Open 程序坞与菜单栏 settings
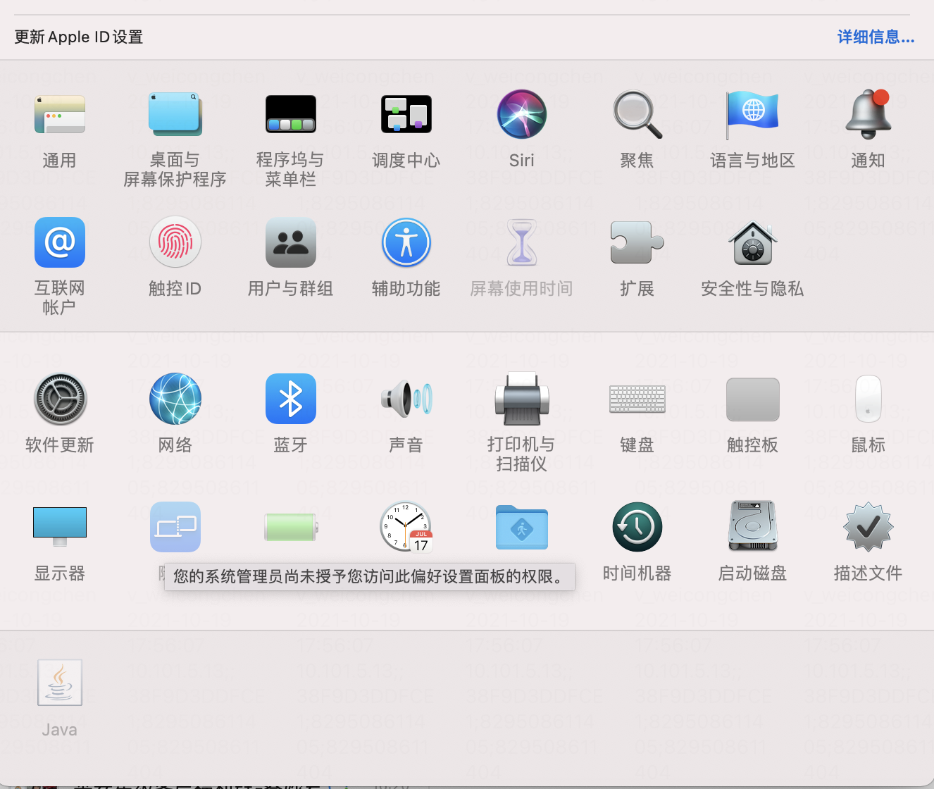This screenshot has height=789, width=934. pos(290,115)
